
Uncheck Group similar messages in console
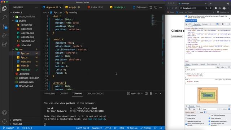(x=186, y=124)
